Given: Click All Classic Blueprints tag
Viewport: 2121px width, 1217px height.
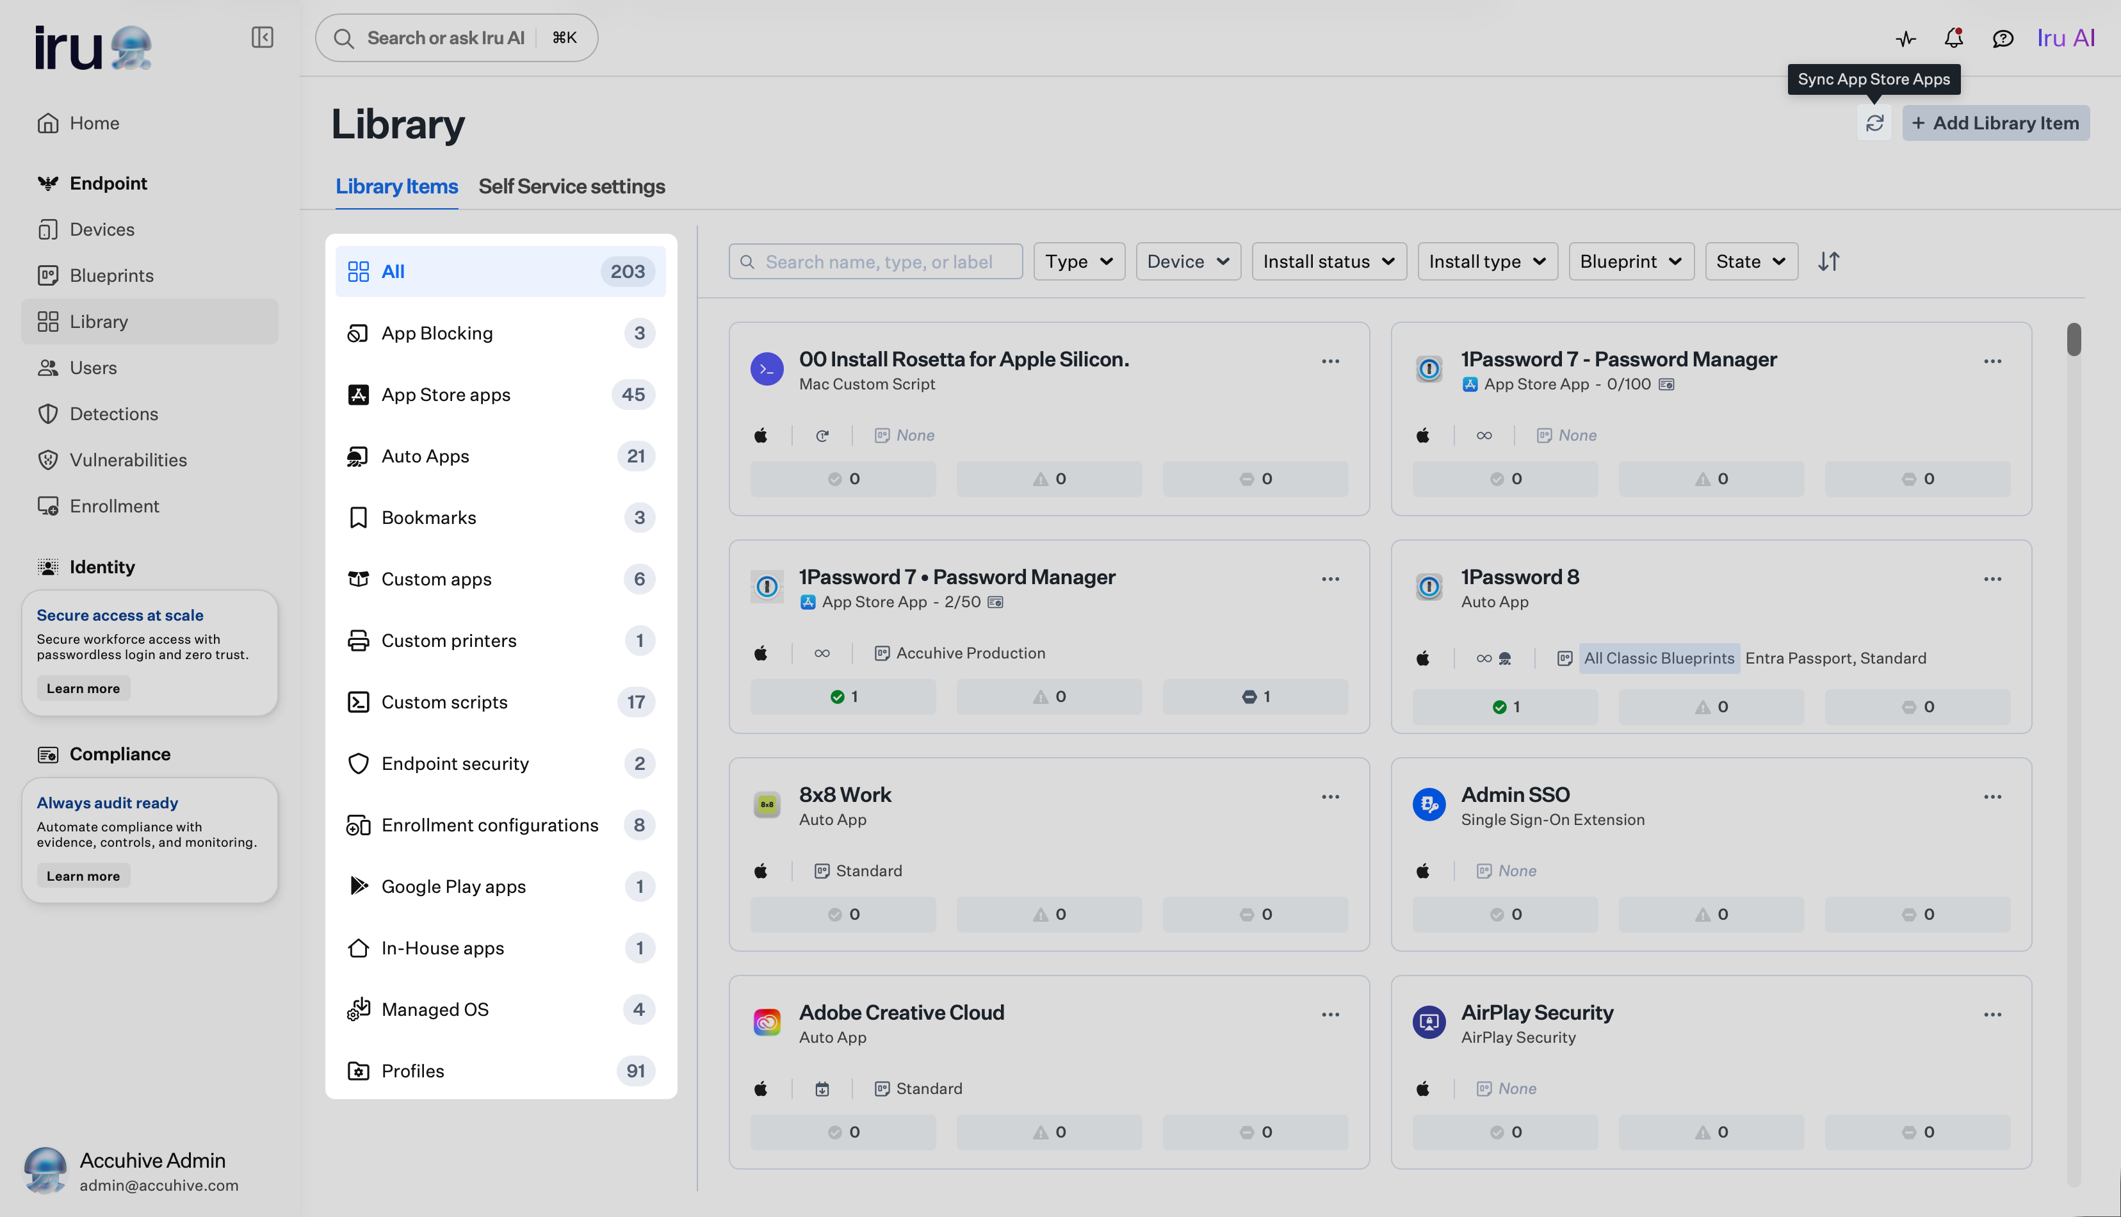Looking at the screenshot, I should coord(1659,658).
